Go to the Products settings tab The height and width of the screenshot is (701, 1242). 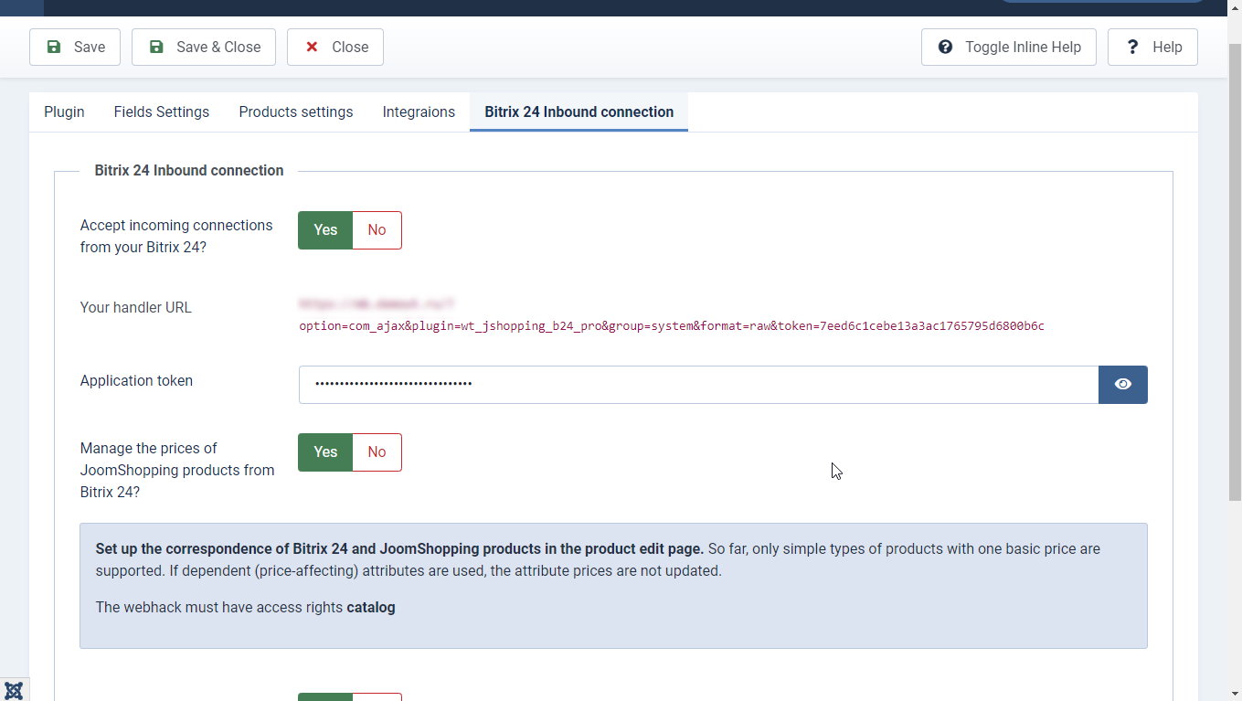[296, 112]
